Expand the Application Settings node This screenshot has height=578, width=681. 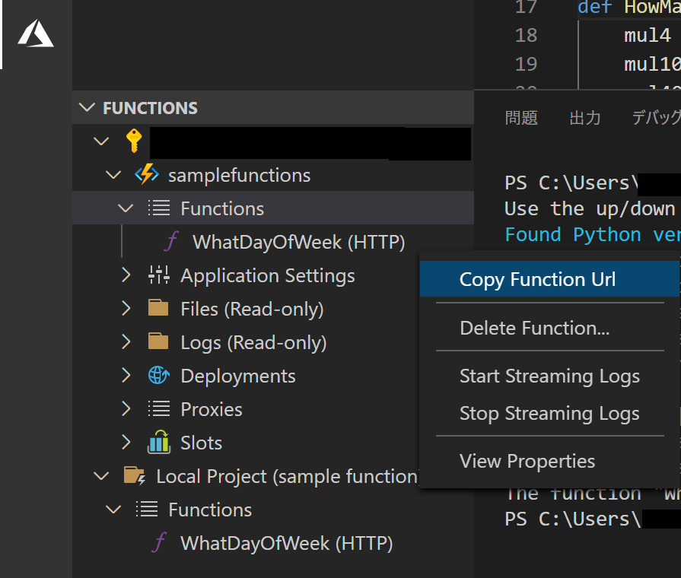pos(126,275)
